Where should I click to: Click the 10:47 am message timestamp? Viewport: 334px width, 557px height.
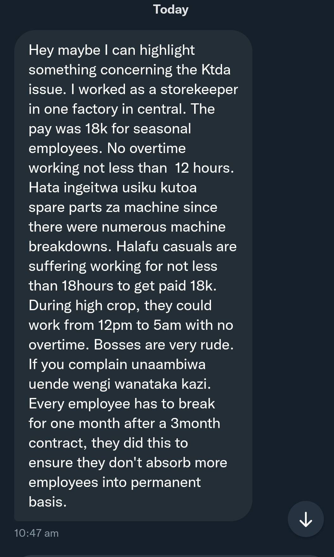point(36,533)
